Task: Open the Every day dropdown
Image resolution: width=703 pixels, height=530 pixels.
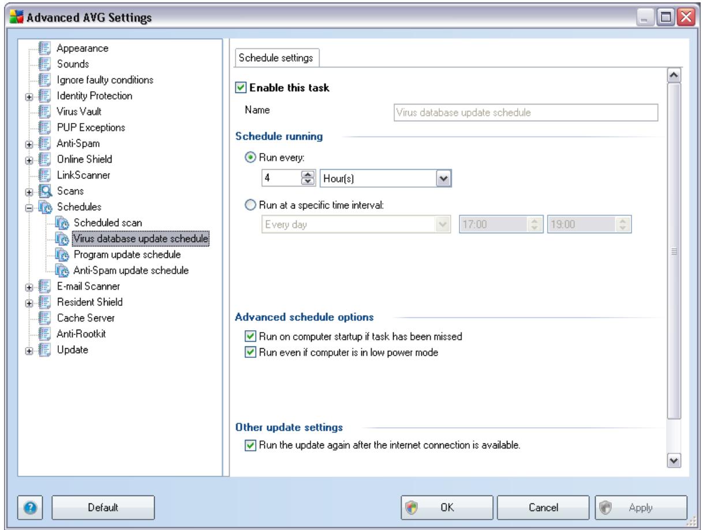Action: (x=442, y=225)
